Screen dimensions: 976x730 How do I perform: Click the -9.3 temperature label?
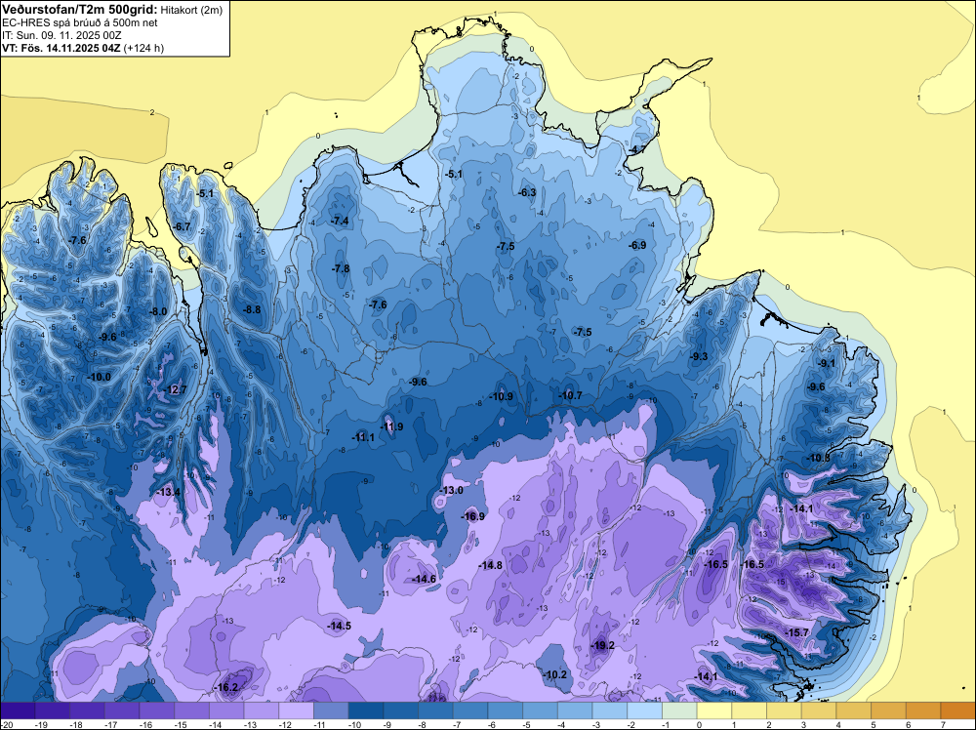click(x=699, y=356)
